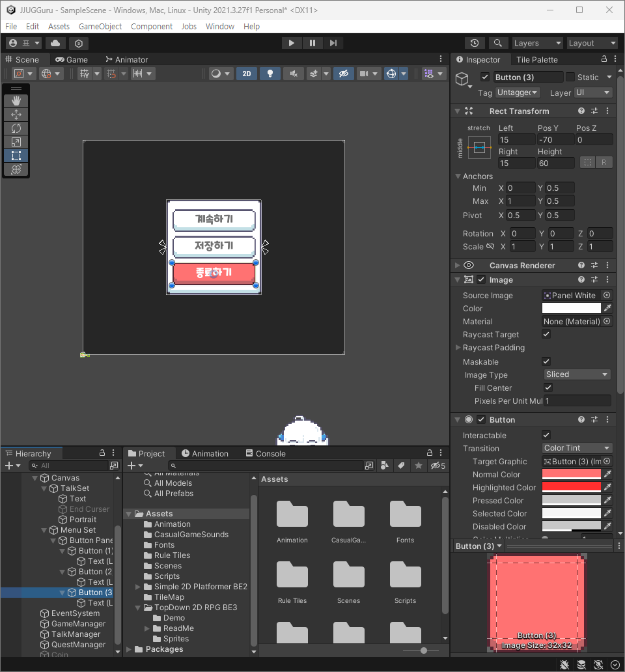Open the GameObject menu
Viewport: 625px width, 672px height.
point(100,26)
